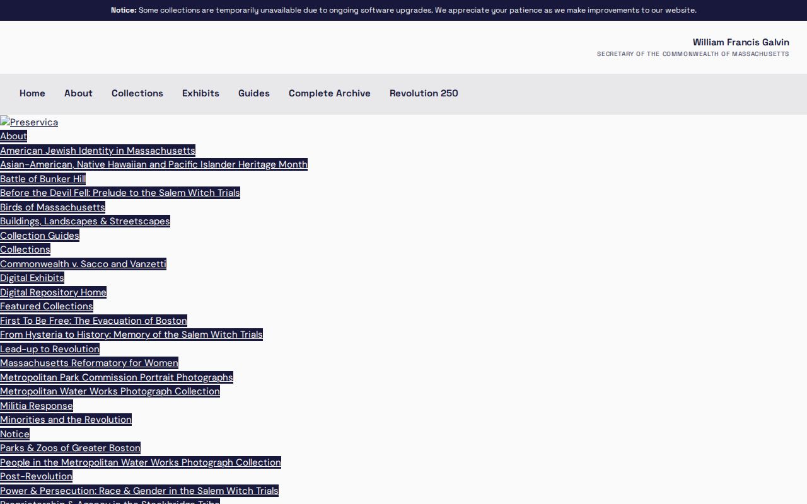Go to About in navigation bar
The image size is (807, 504).
(78, 93)
